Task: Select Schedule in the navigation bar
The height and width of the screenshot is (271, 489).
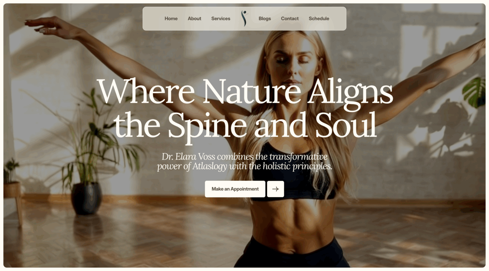Action: tap(319, 19)
